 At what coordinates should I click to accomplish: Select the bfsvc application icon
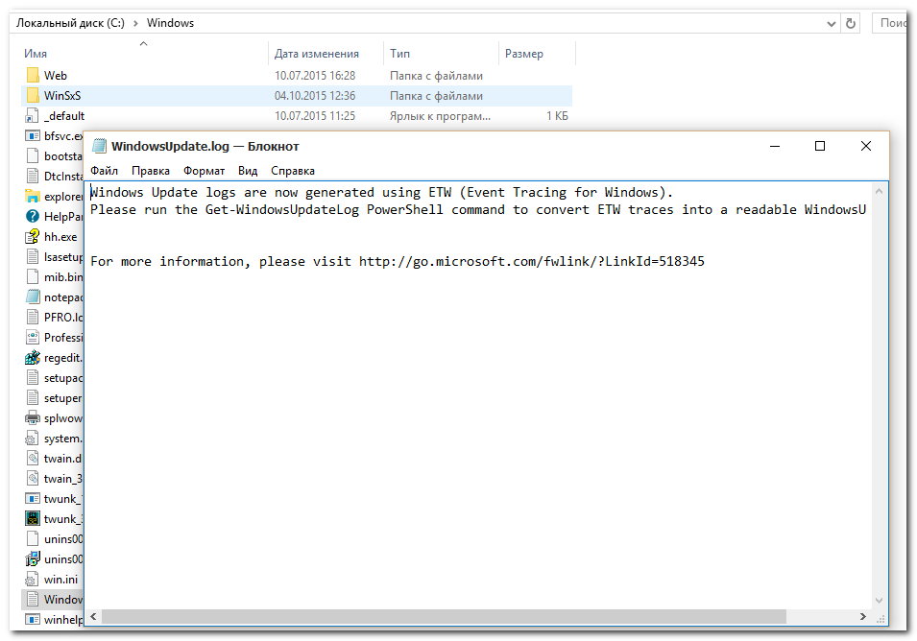point(33,136)
